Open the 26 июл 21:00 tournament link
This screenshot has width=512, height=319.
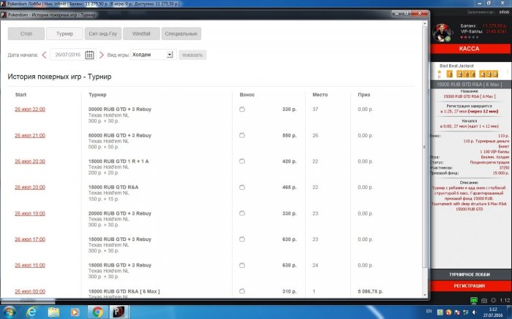coord(30,135)
